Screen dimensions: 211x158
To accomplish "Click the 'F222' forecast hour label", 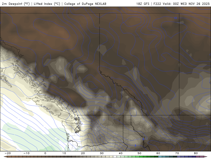I will coord(157,4).
